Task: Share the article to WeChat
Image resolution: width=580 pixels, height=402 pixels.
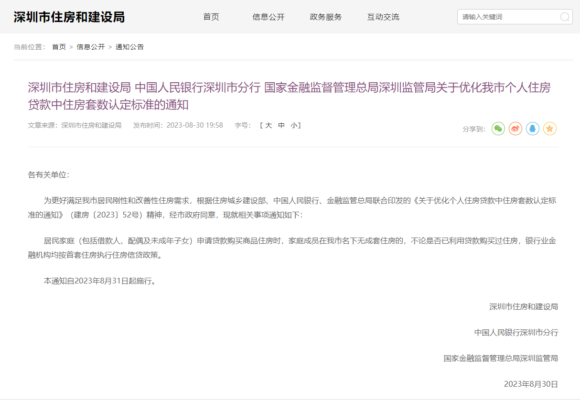Action: [x=498, y=129]
